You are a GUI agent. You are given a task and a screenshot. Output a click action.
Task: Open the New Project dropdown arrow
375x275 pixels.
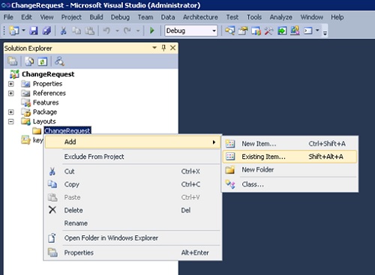pos(23,31)
